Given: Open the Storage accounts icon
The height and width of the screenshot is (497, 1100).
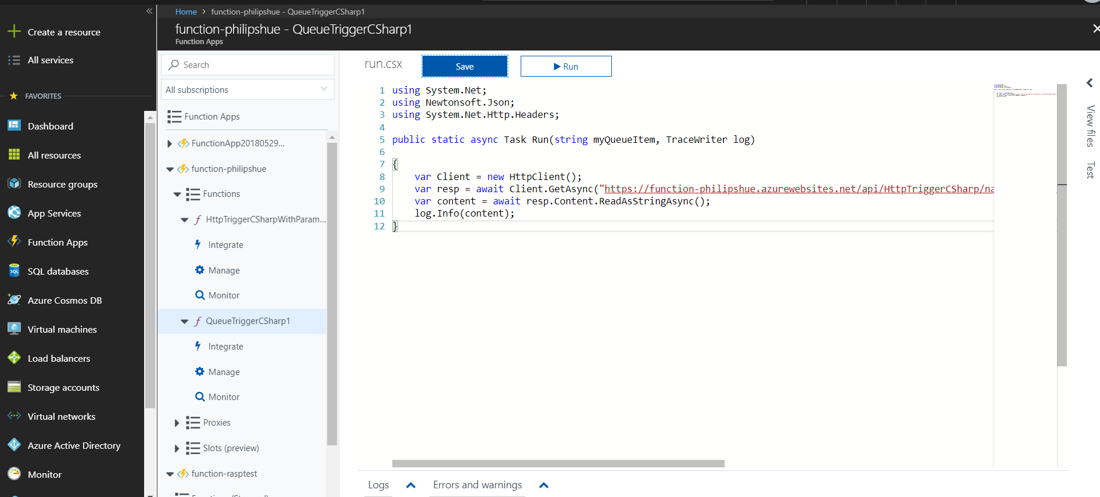Looking at the screenshot, I should click(x=14, y=387).
